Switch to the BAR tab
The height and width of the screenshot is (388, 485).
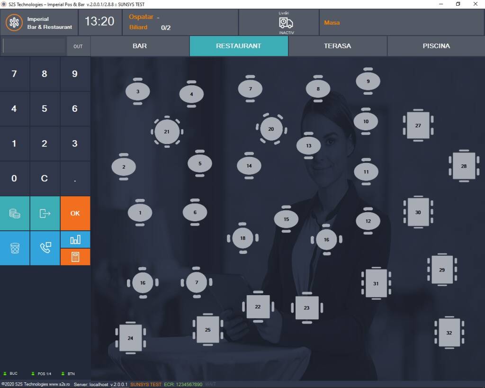140,46
